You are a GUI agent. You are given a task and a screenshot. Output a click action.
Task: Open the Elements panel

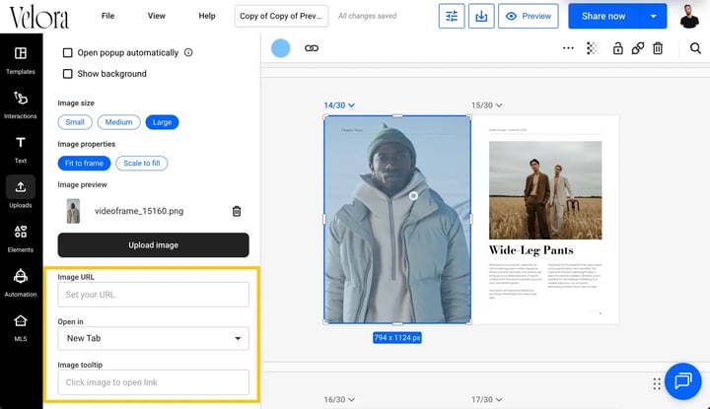click(21, 239)
